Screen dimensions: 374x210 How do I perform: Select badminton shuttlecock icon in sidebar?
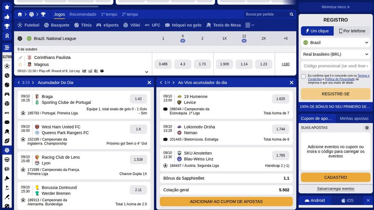[x=7, y=178]
